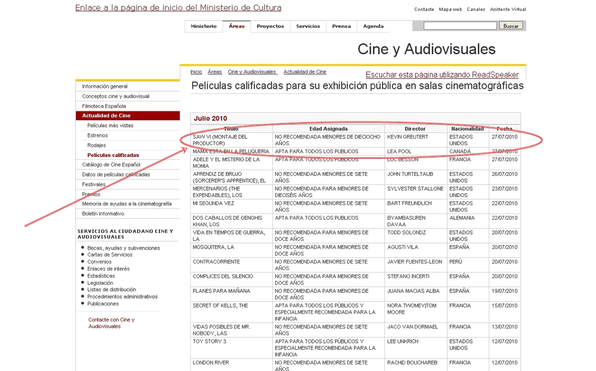This screenshot has width=596, height=371.
Task: Click the Contacte link in the top bar
Action: point(424,10)
